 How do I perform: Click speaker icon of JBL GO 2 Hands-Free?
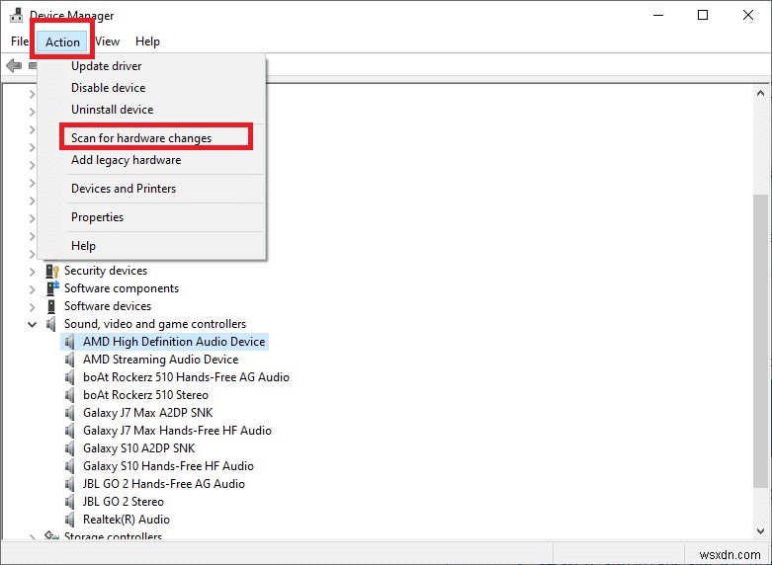pyautogui.click(x=70, y=484)
